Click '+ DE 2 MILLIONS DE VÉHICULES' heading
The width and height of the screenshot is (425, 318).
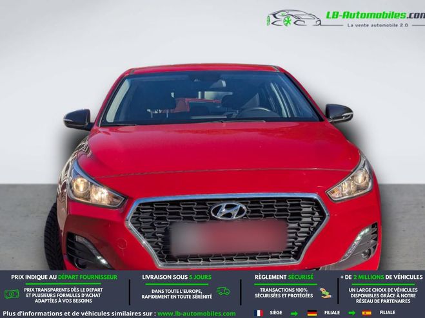(x=381, y=277)
